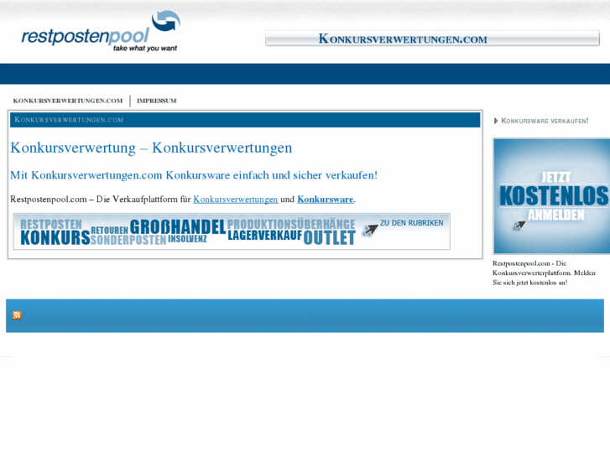Click the 'Jetzt kostenlos anmelden' banner
Screen dimensions: 610x457
tap(551, 196)
